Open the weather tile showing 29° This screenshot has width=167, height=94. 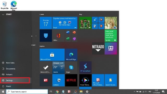click(x=58, y=67)
